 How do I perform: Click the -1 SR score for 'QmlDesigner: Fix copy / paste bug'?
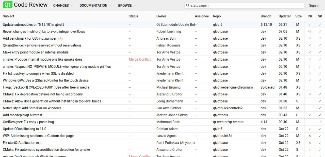320,122
